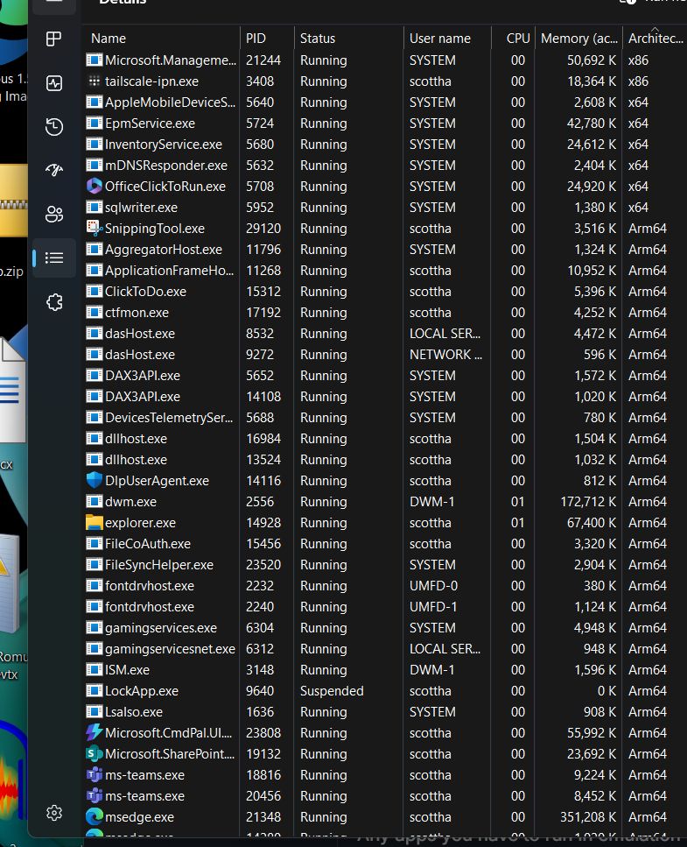Click PID 9272 of dasHost.exe

tap(260, 355)
